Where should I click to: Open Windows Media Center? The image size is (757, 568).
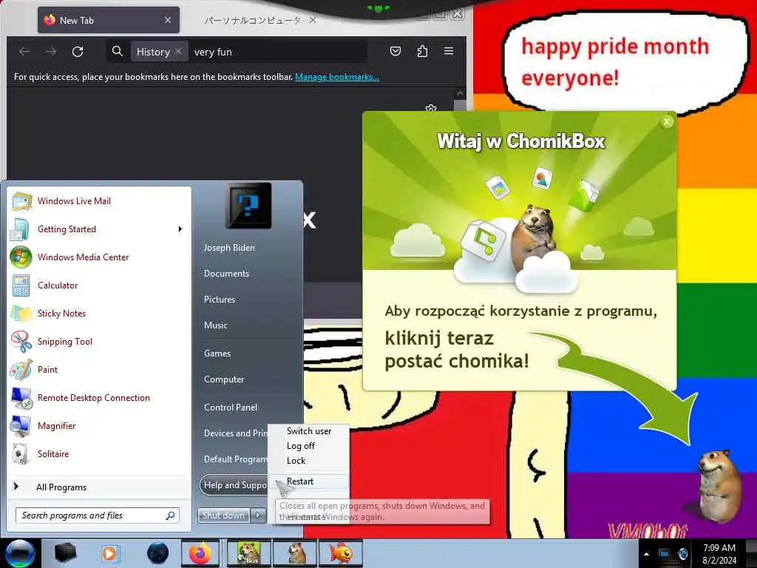click(x=83, y=257)
